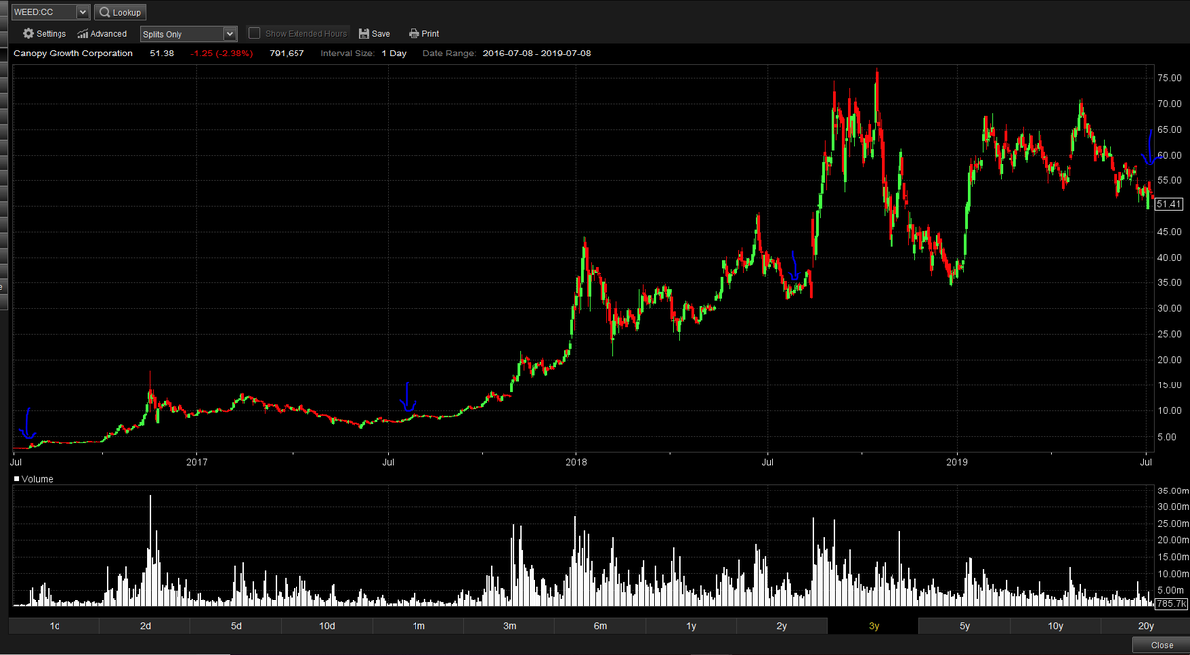Select the 20y range tab
This screenshot has width=1190, height=655.
1145,626
